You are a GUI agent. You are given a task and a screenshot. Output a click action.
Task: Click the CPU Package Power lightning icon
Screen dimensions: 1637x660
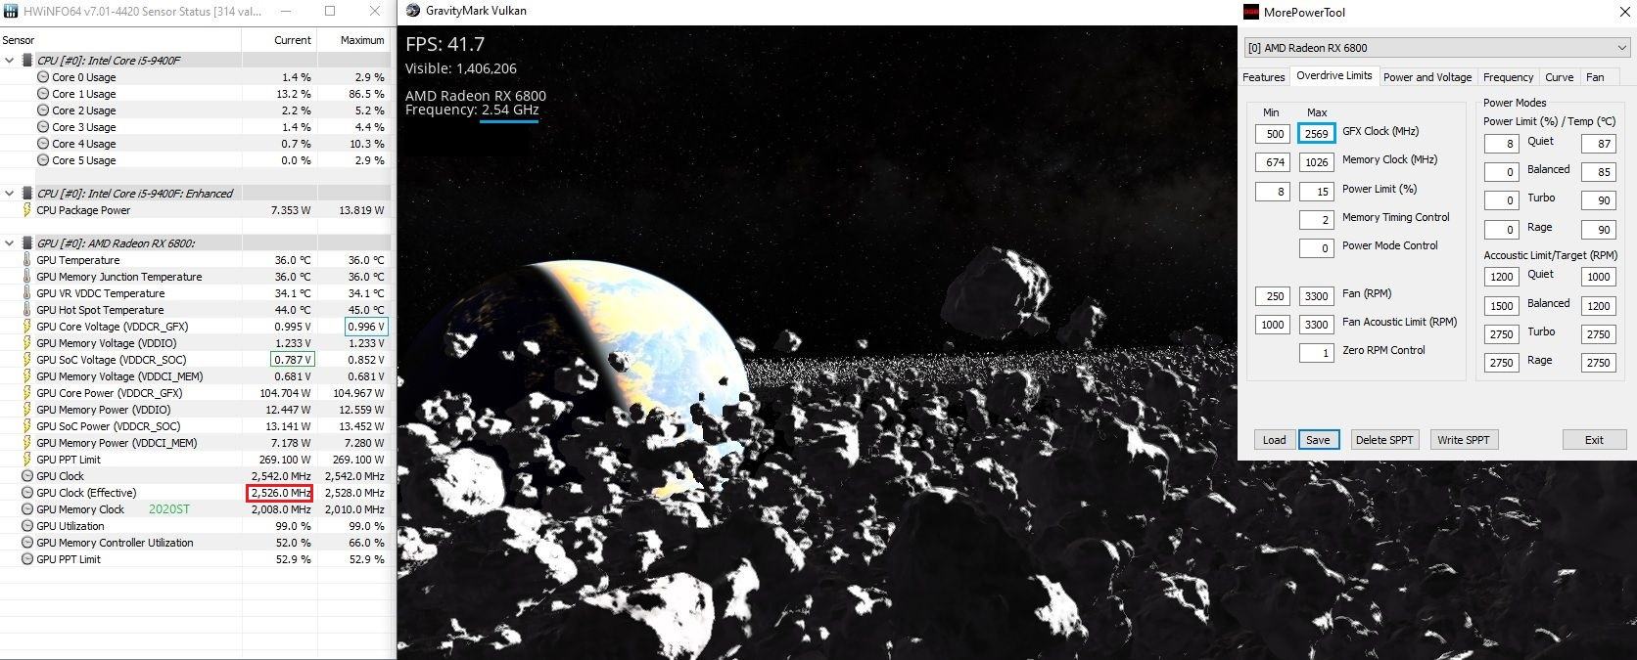pyautogui.click(x=26, y=210)
